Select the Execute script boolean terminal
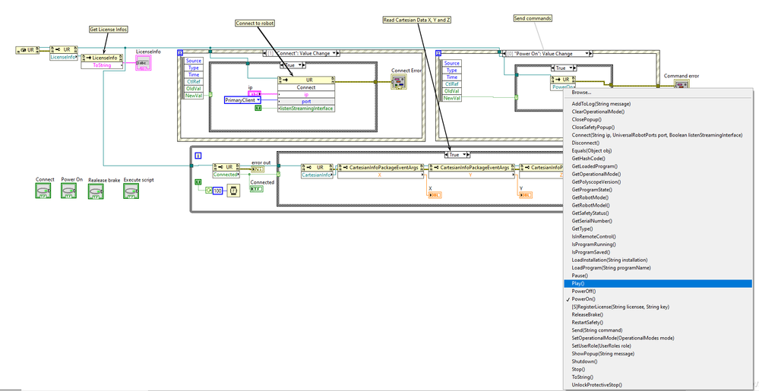This screenshot has width=759, height=391. click(131, 191)
